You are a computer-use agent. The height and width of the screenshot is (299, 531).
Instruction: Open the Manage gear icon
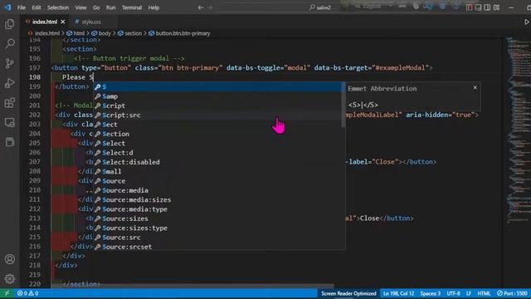point(10,279)
